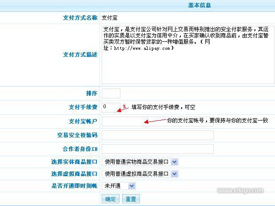
Task: Click the 支付方式名称 label
Action: click(x=80, y=18)
